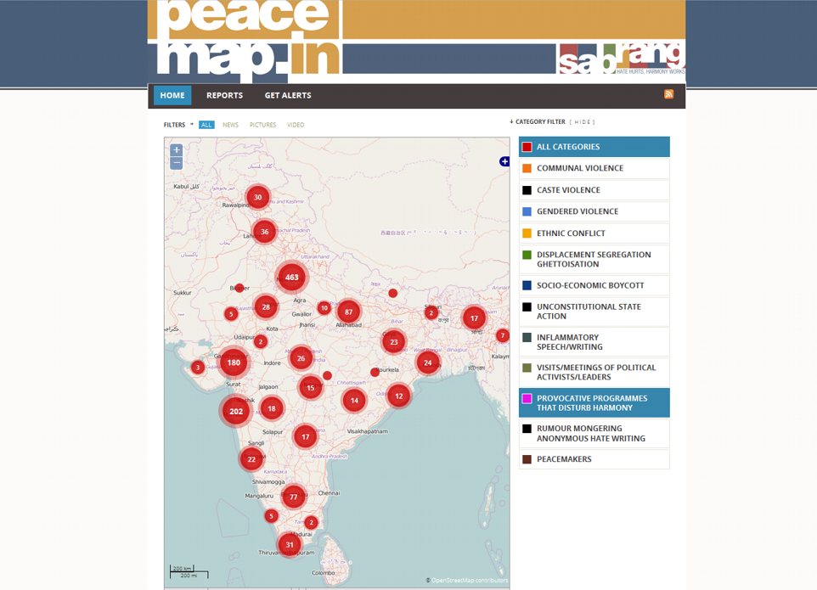The height and width of the screenshot is (590, 817).
Task: Filter by Socio-Economic Boycott category
Action: pos(594,285)
